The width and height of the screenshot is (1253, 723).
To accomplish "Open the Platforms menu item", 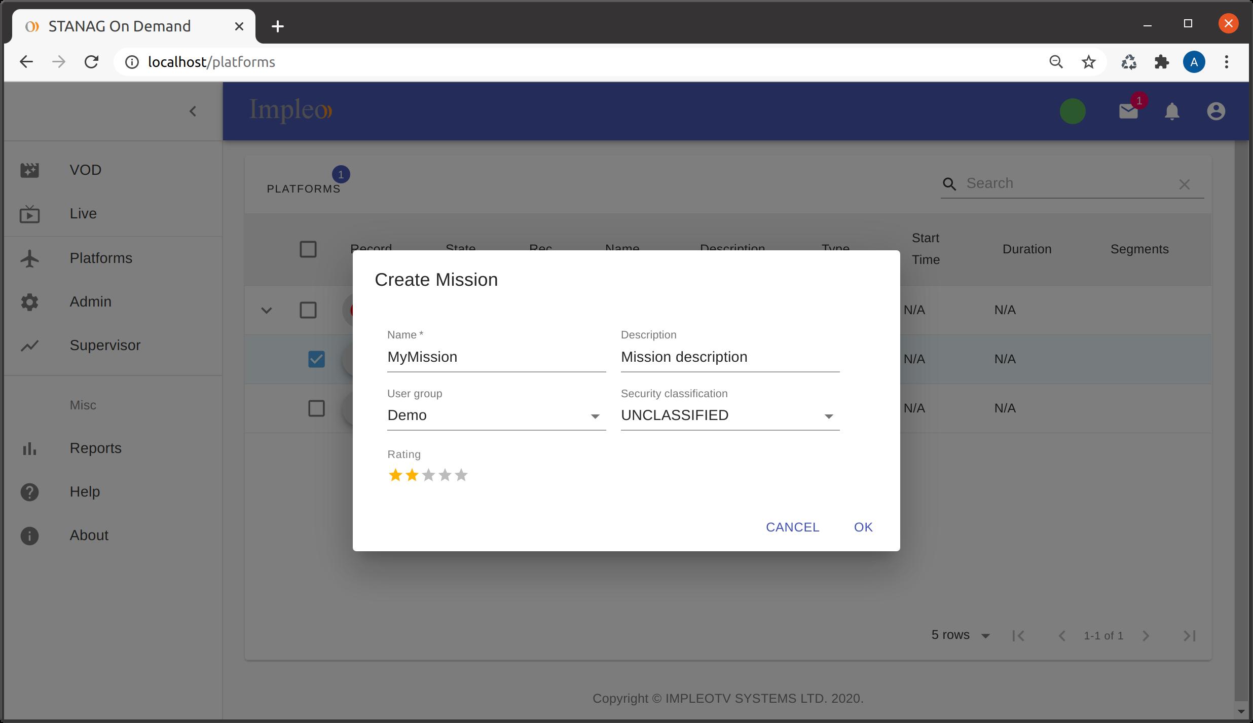I will (x=101, y=257).
